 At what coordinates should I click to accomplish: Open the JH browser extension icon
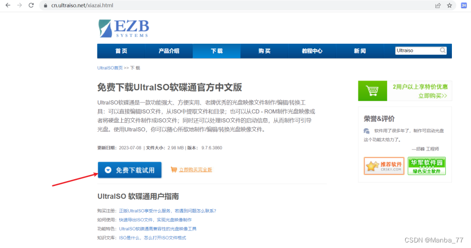pyautogui.click(x=464, y=6)
